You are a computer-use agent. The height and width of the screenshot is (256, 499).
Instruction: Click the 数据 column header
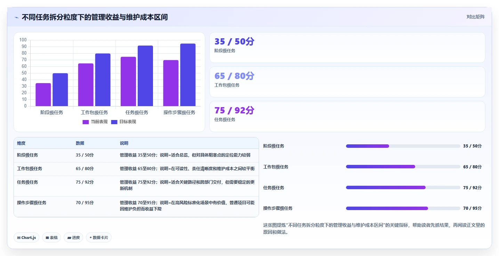coord(80,143)
